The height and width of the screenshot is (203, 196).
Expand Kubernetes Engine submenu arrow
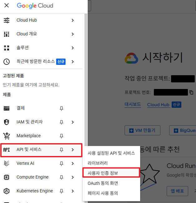pos(73,191)
